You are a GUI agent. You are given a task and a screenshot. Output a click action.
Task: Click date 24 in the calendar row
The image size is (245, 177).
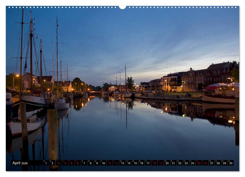(193, 163)
